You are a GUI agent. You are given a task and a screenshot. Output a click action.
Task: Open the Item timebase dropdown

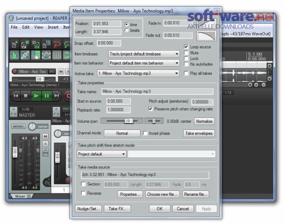(144, 54)
